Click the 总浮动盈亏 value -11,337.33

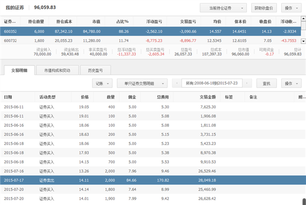coord(127,54)
